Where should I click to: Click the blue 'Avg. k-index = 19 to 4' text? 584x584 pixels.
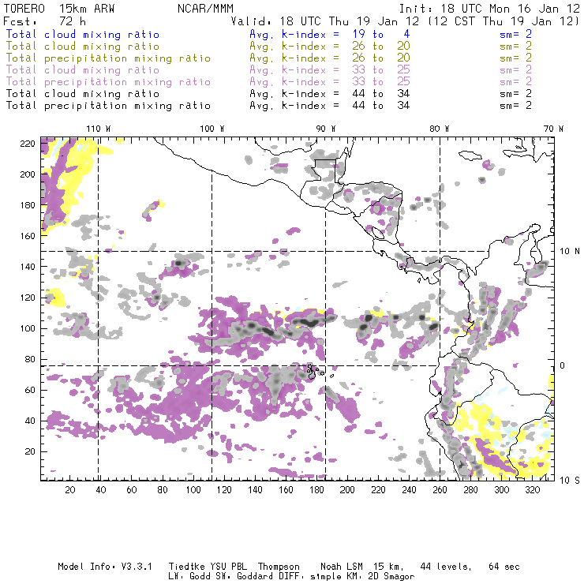pos(330,34)
